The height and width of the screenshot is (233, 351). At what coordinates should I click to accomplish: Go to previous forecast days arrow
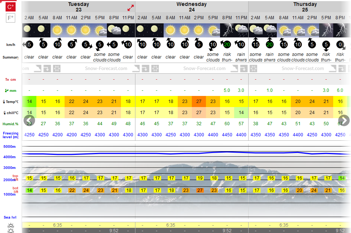29,121
